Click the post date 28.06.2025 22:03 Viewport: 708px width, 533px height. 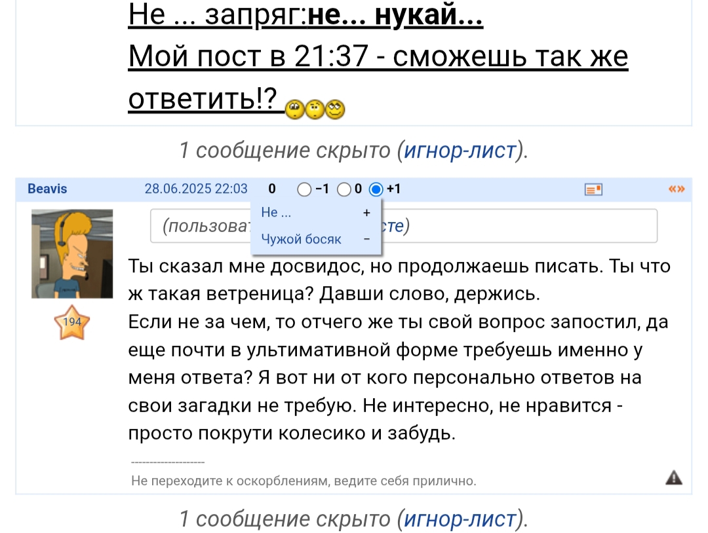(x=196, y=189)
